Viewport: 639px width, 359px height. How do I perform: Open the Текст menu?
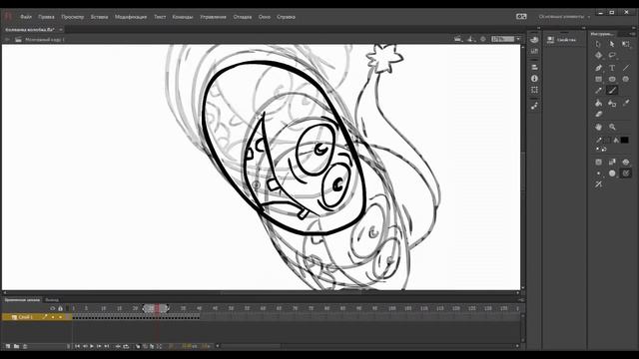pos(160,17)
